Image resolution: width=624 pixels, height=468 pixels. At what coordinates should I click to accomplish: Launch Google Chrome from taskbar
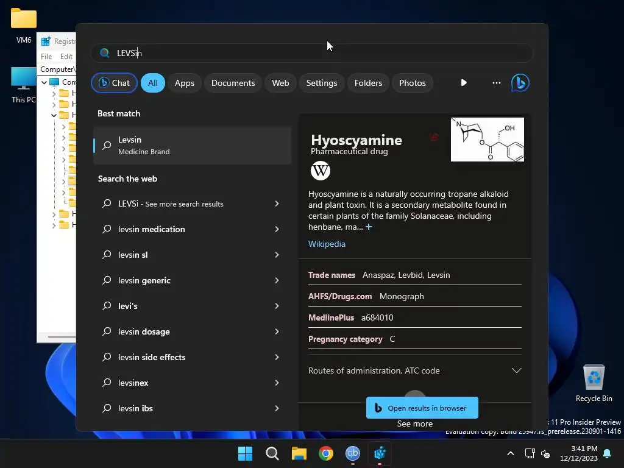[326, 453]
